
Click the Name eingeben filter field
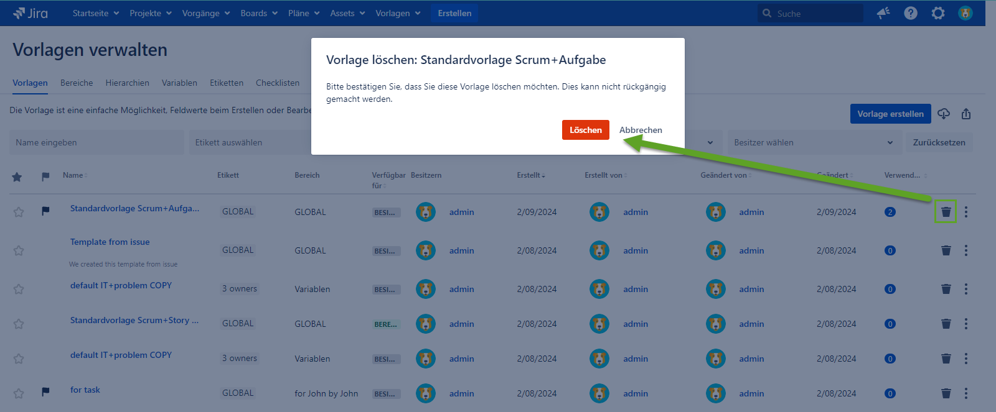tap(96, 142)
